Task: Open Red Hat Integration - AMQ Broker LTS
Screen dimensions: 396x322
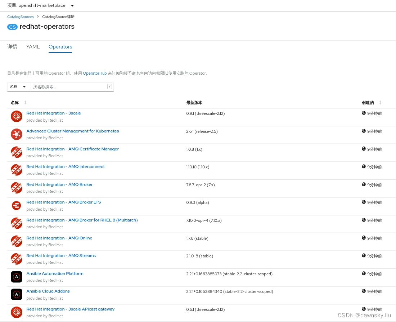Action: pos(64,202)
